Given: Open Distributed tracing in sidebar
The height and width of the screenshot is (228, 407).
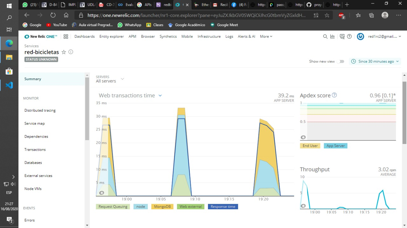Looking at the screenshot, I should tap(40, 110).
